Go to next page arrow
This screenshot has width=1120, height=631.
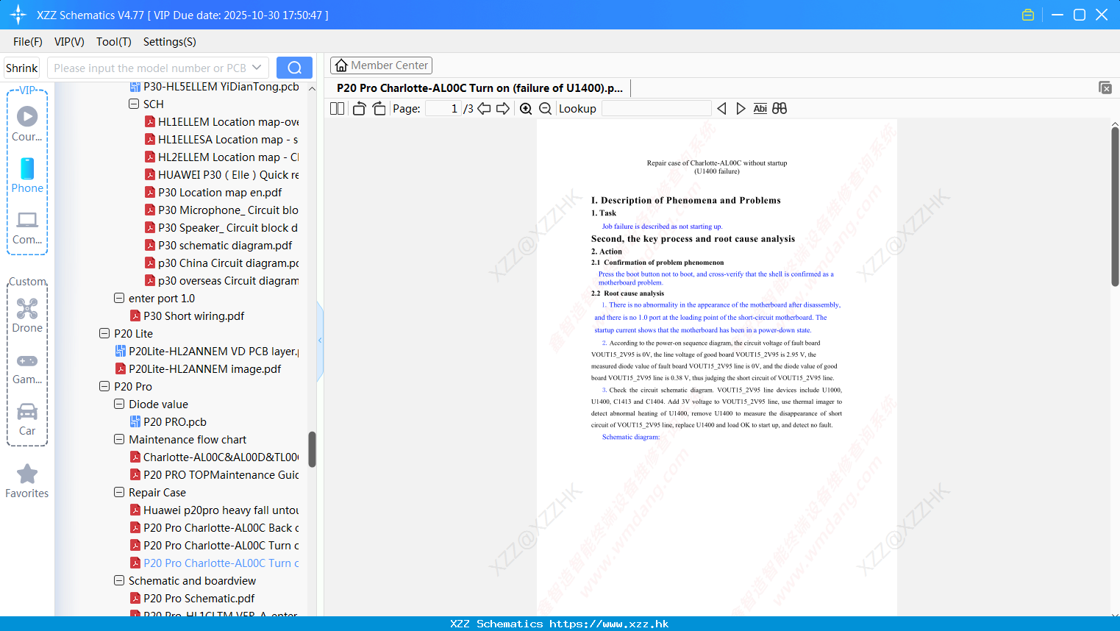503,109
